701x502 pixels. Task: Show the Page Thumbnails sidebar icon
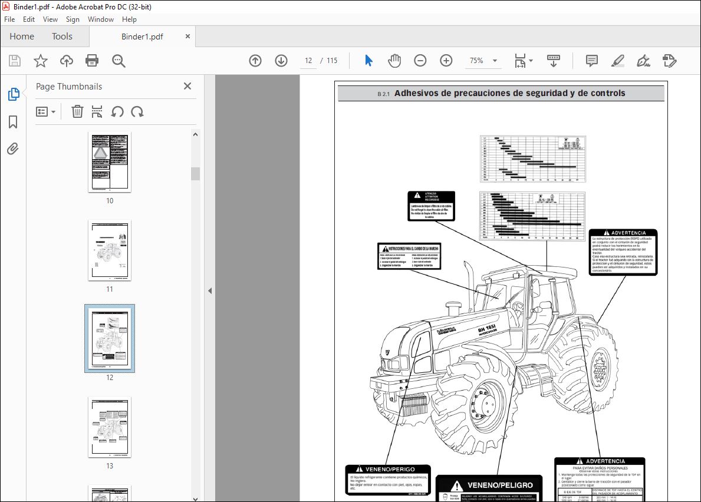point(14,94)
